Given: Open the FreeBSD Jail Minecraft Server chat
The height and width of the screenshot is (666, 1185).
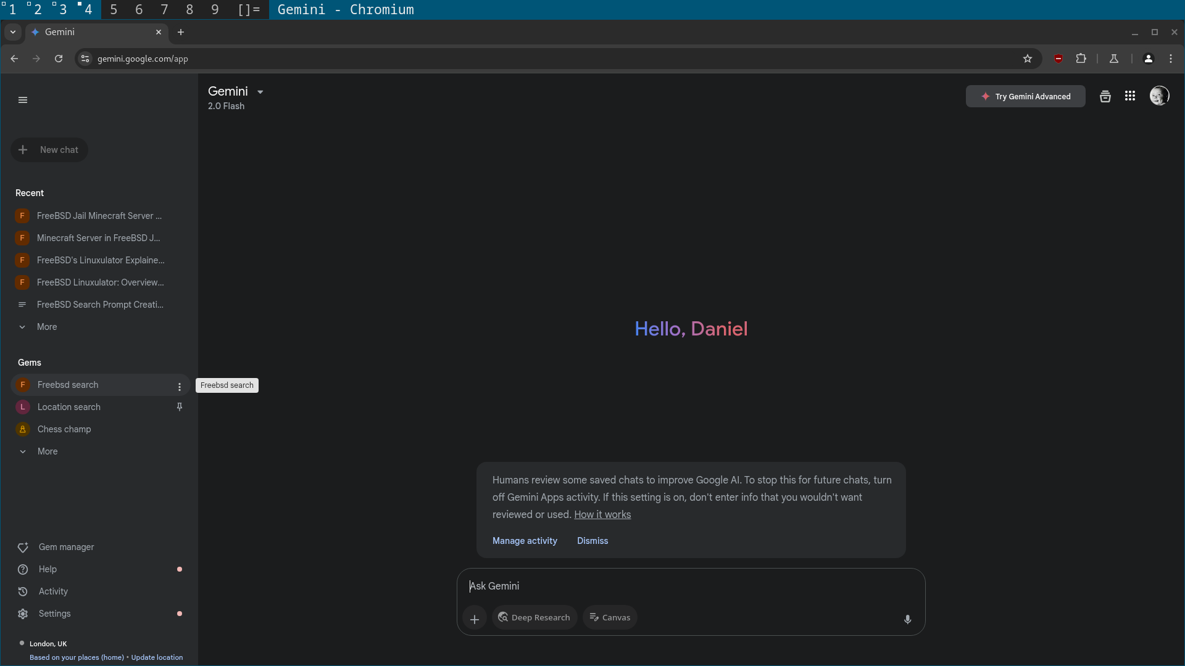Looking at the screenshot, I should [99, 216].
